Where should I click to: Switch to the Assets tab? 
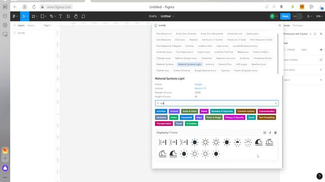[31, 25]
